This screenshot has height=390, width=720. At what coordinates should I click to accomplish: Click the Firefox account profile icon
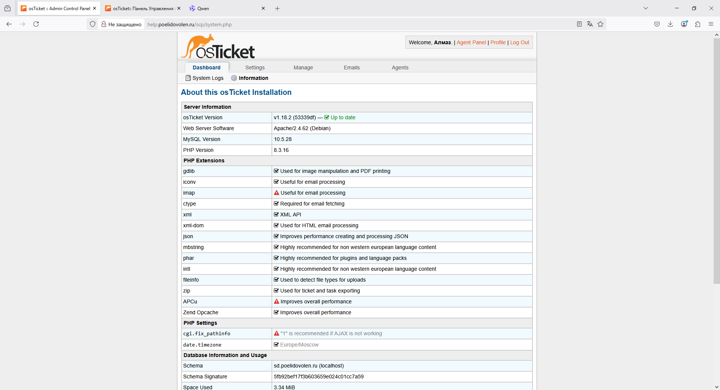tap(684, 24)
